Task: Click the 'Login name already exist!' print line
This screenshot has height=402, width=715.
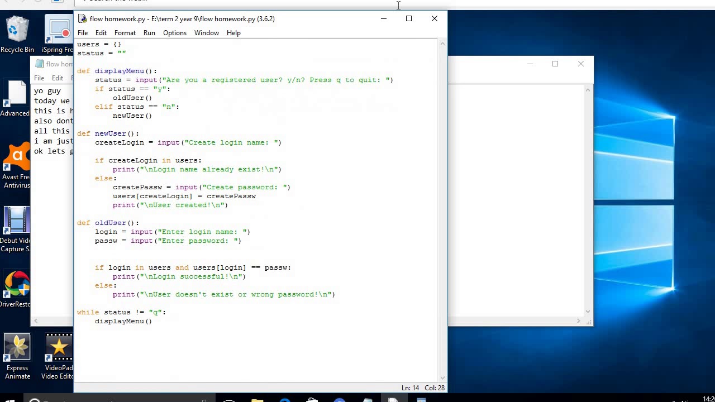Action: click(x=197, y=169)
